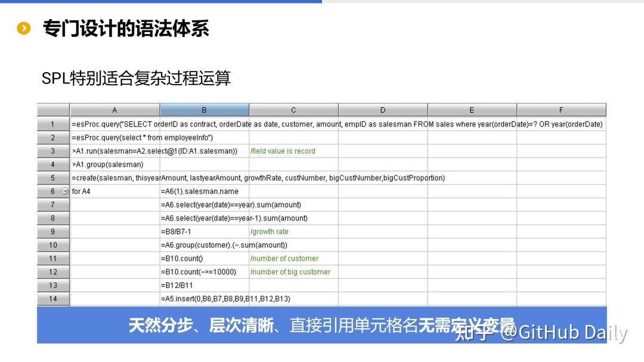Screen dimensions: 644x362
Task: Select row header 7
Action: point(53,205)
